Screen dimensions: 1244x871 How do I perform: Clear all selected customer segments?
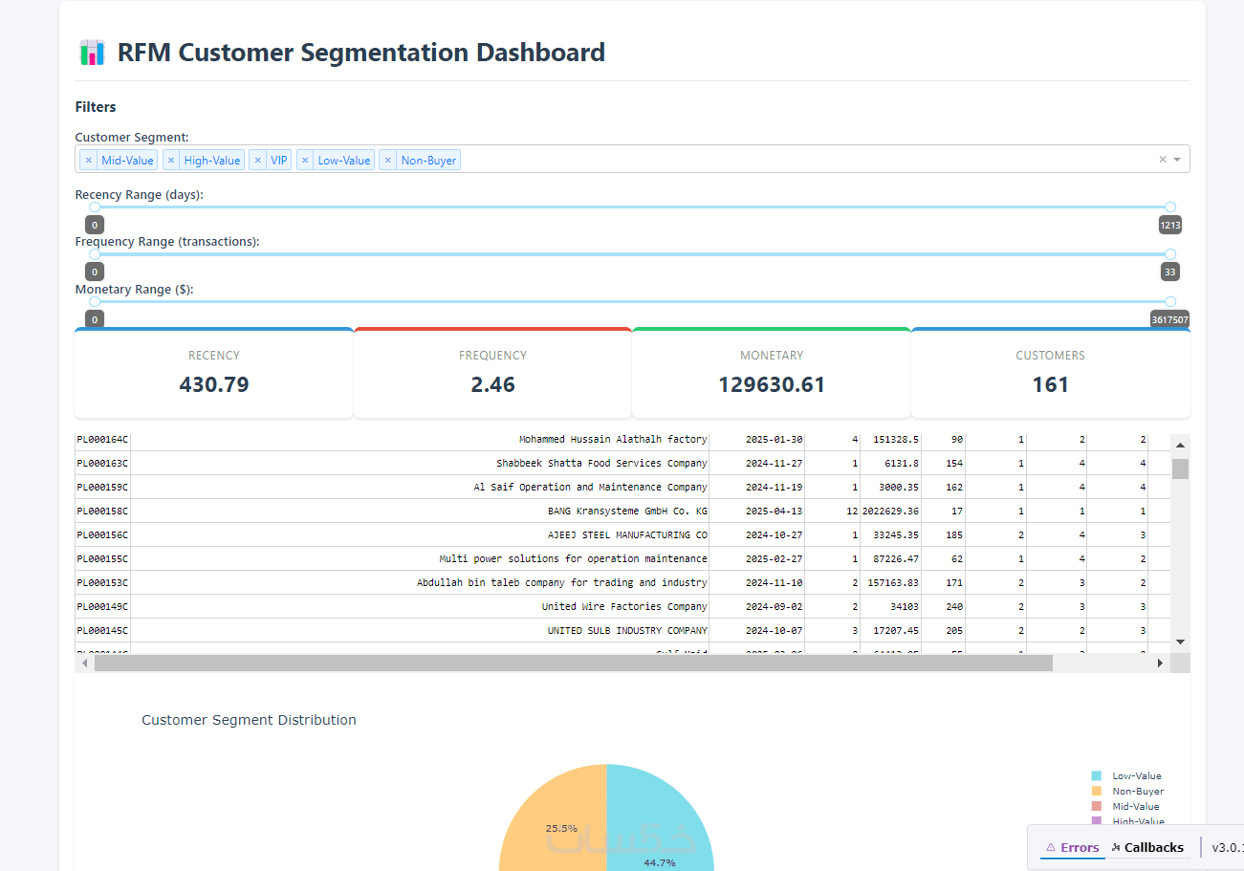click(1163, 160)
